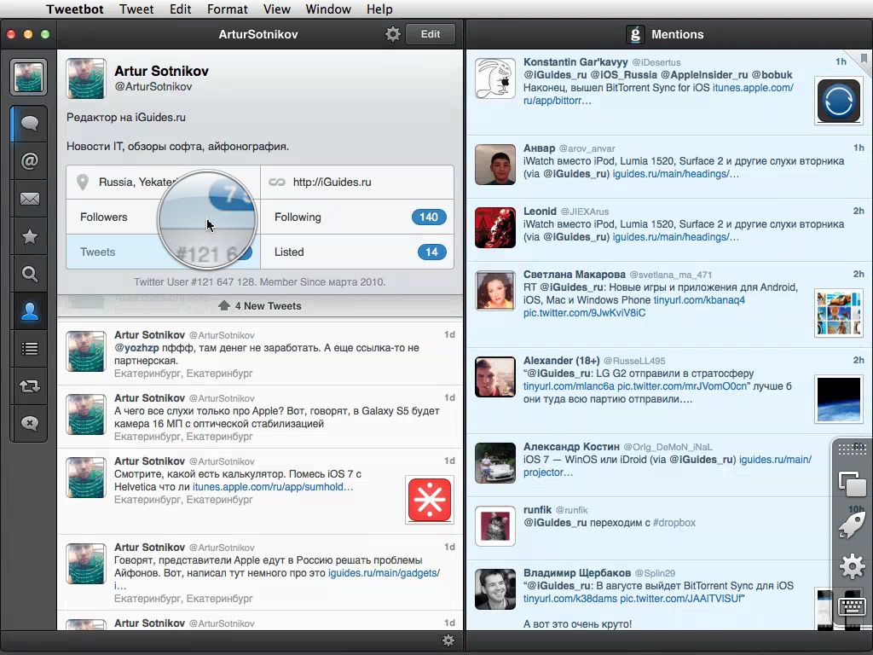Open iguides.ru/main/gadgets link in tweet
This screenshot has width=873, height=655.
click(384, 573)
